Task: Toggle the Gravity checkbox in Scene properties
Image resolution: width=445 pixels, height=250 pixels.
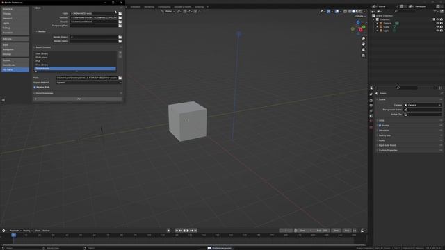Action: [380, 126]
